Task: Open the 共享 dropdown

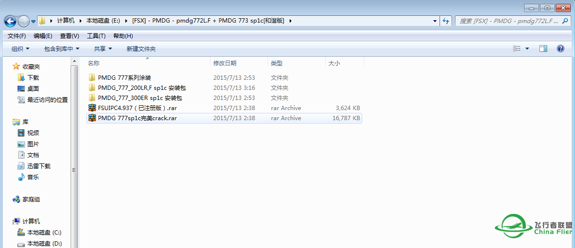Action: pyautogui.click(x=103, y=49)
